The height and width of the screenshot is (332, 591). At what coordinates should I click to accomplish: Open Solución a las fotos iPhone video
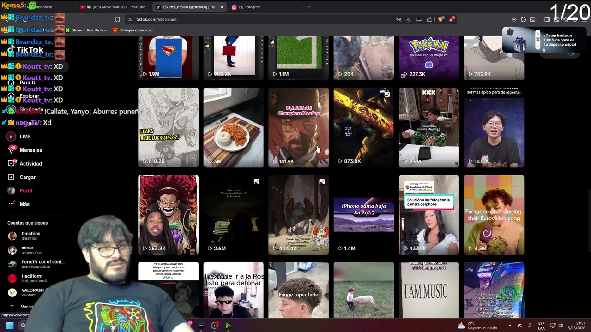click(x=429, y=214)
